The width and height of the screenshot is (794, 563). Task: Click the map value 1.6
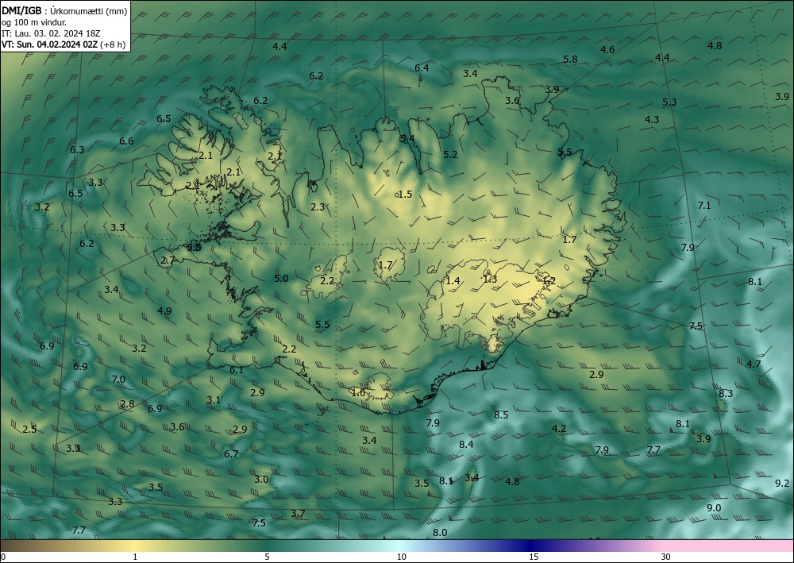[x=358, y=393]
